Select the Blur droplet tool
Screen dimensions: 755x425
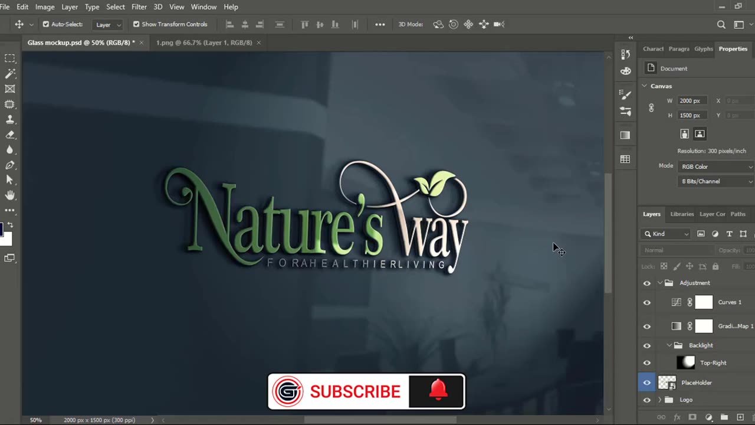pyautogui.click(x=10, y=151)
